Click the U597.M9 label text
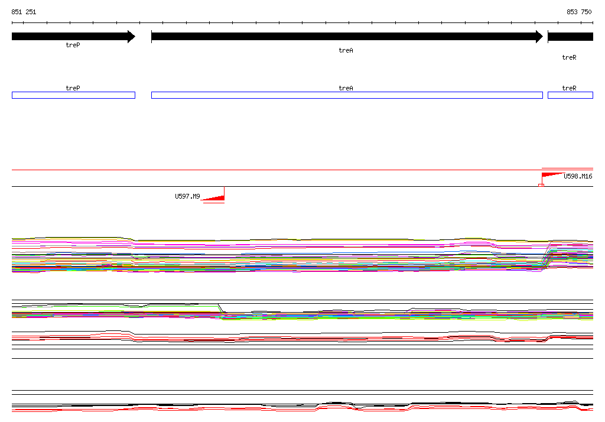 [x=187, y=197]
